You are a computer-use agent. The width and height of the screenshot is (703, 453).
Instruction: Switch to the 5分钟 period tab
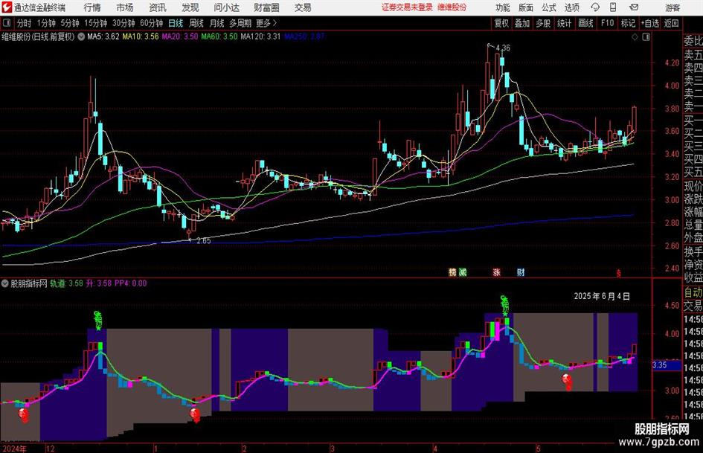70,23
